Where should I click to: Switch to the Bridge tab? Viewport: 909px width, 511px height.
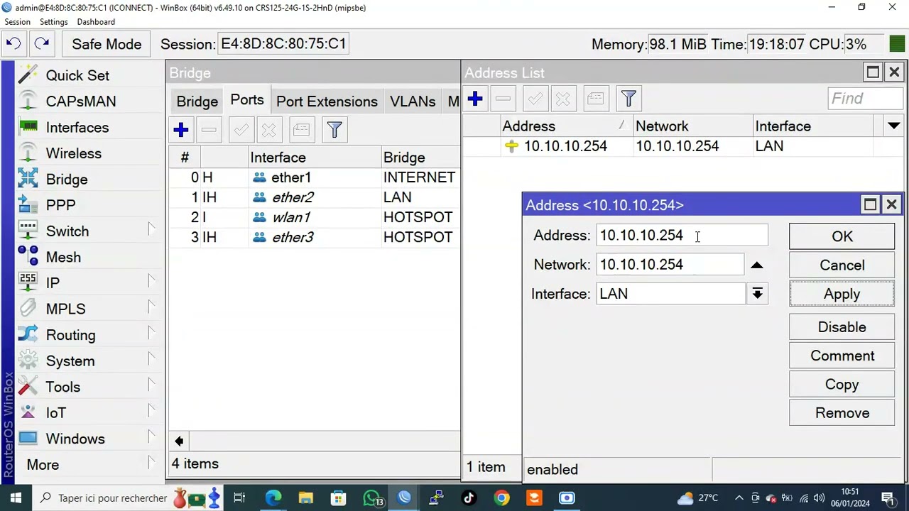(197, 101)
